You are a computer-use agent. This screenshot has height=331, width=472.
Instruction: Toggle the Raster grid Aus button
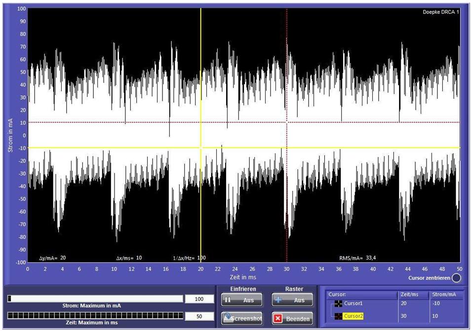pos(292,300)
